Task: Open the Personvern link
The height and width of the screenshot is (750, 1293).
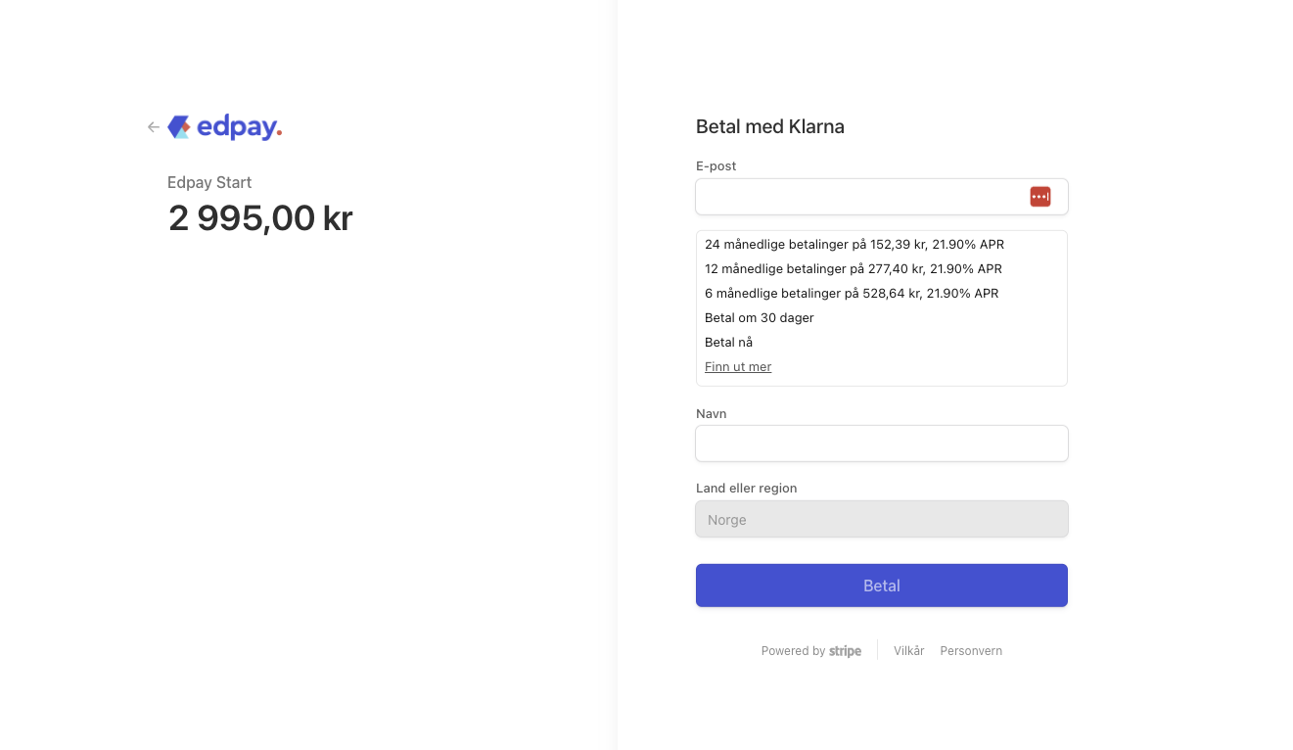Action: [971, 651]
